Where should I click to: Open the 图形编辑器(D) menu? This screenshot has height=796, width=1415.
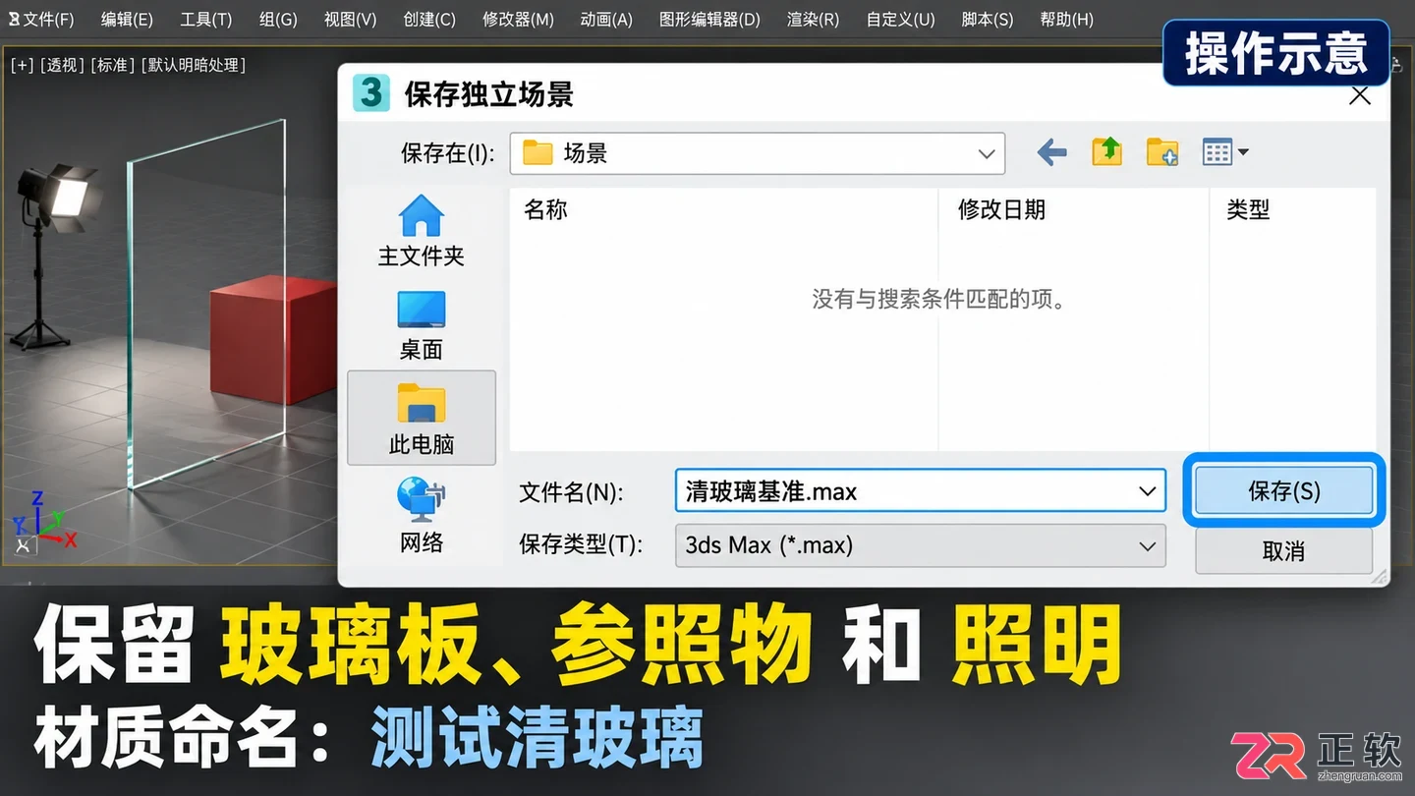(709, 19)
